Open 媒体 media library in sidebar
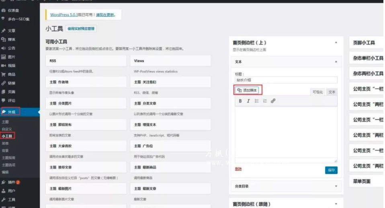 pyautogui.click(x=11, y=39)
